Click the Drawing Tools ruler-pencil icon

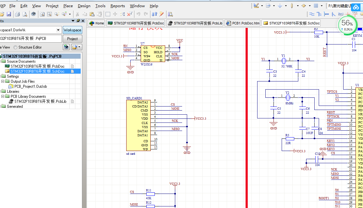tap(256, 6)
